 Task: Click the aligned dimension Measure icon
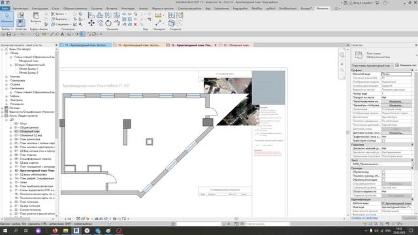click(x=158, y=16)
